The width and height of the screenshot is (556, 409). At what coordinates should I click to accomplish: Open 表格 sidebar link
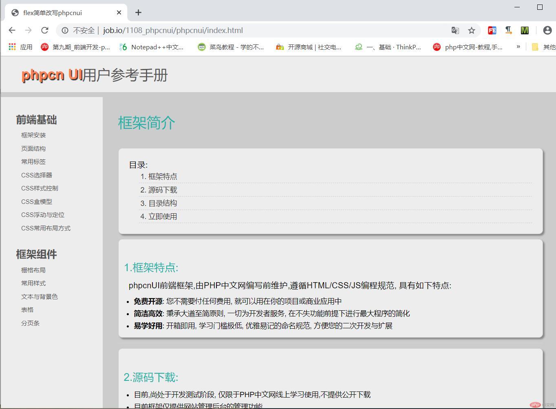pyautogui.click(x=27, y=310)
